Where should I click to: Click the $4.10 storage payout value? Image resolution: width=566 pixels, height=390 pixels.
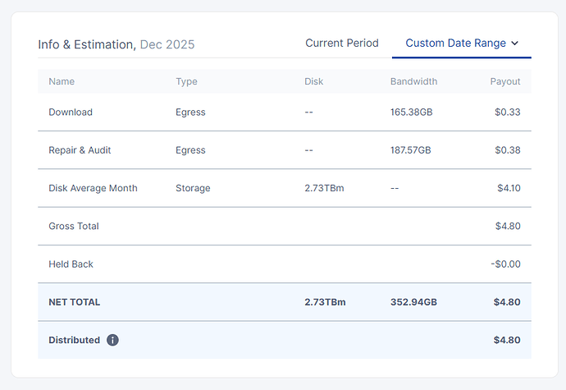pos(509,188)
